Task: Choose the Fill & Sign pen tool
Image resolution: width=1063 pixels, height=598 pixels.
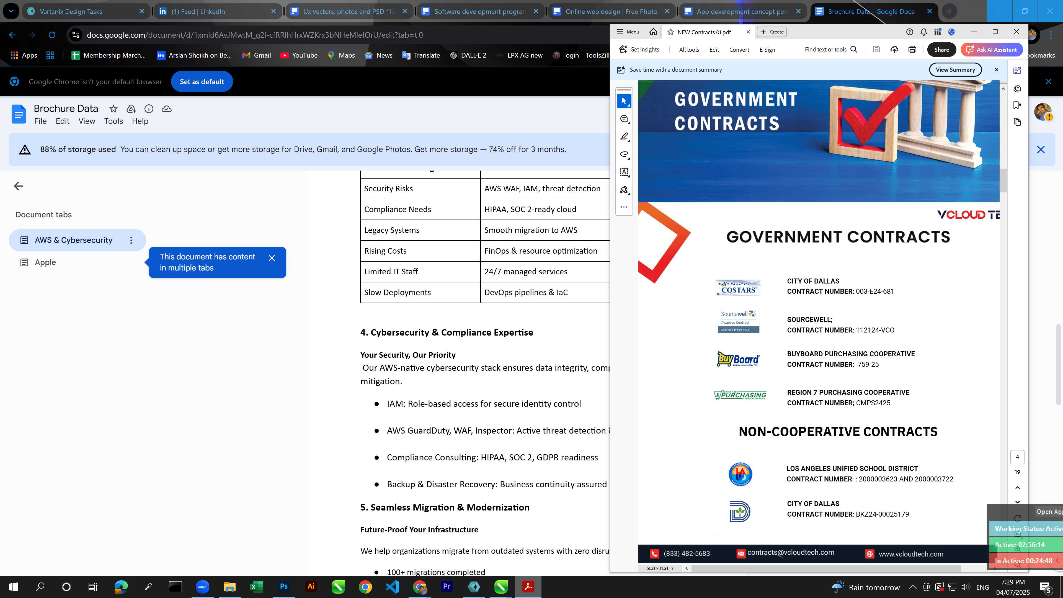Action: pos(624,190)
